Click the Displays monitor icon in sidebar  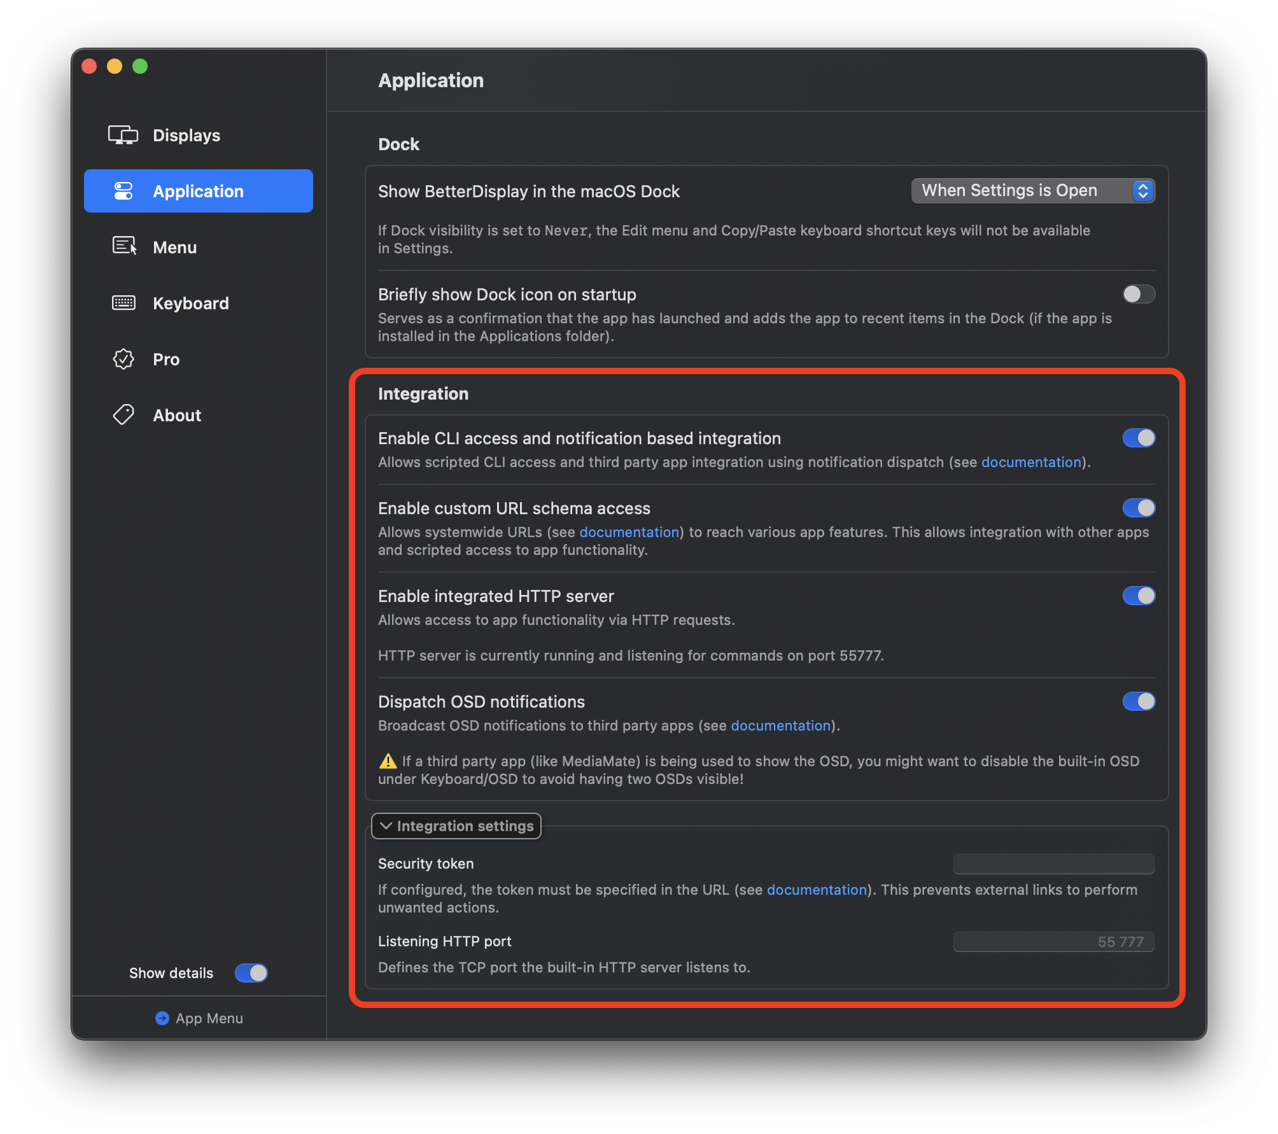tap(123, 135)
